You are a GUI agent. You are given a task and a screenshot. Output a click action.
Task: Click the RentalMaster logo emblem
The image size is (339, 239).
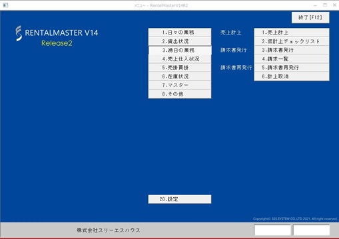click(x=19, y=33)
